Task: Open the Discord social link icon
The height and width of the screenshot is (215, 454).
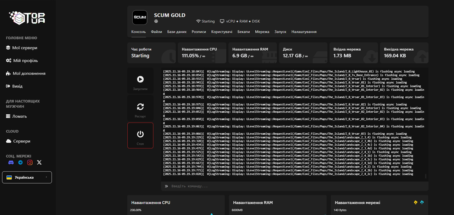Action: click(11, 162)
